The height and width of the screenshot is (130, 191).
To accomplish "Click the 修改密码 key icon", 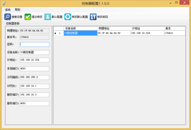I will (93, 17).
